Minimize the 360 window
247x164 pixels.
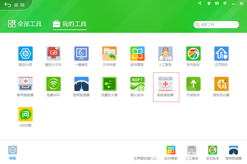point(233,4)
